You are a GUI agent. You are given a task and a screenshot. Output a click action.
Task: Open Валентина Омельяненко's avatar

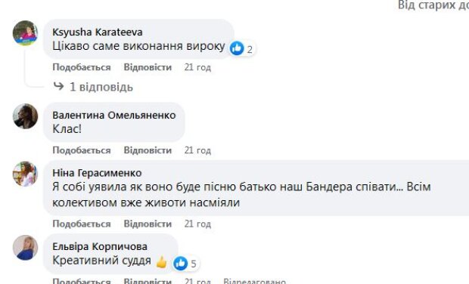pyautogui.click(x=26, y=116)
